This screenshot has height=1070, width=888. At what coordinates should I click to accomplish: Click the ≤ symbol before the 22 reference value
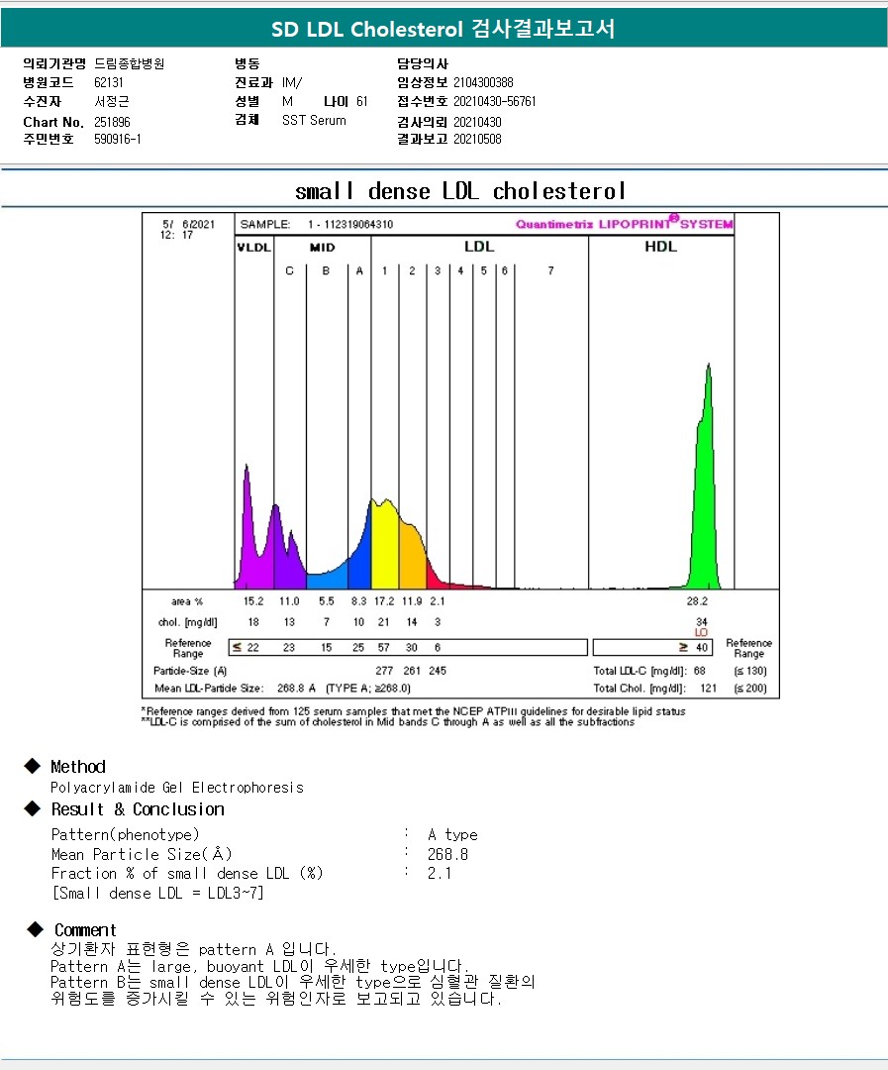tap(237, 647)
